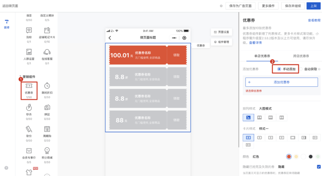Image resolution: width=322 pixels, height=176 pixels.
Task: Choose the 手动添加 radio option
Action: pos(279,69)
